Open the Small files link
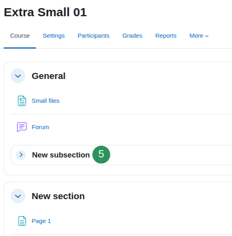 point(45,101)
